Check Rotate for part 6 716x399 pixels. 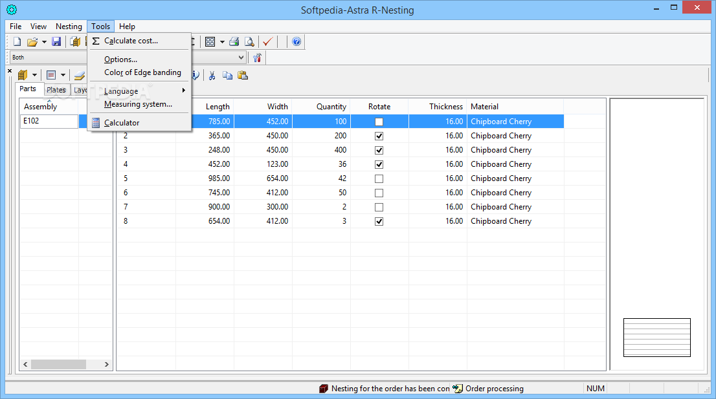point(379,193)
